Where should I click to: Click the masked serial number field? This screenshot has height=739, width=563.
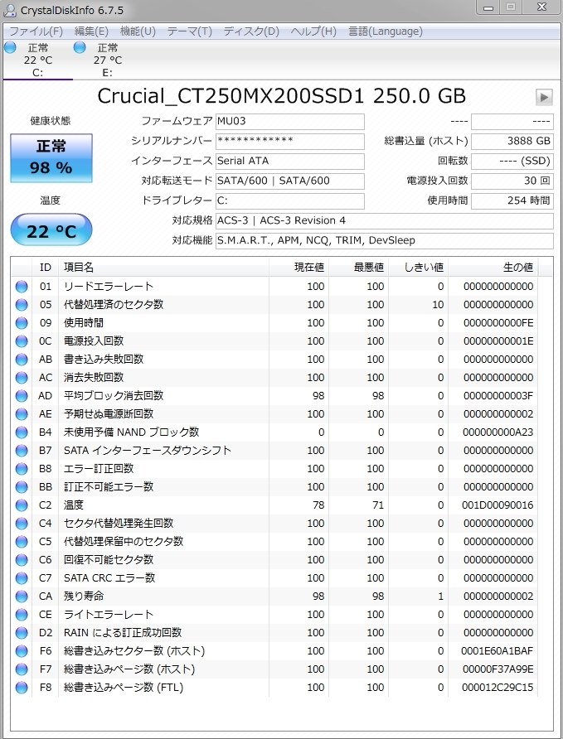pyautogui.click(x=290, y=141)
